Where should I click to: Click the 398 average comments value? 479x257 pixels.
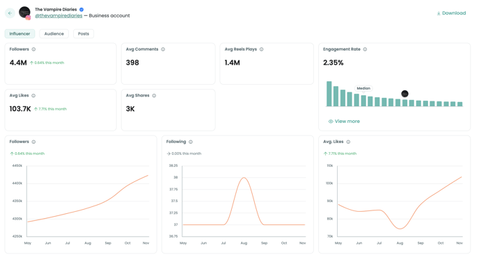(132, 63)
